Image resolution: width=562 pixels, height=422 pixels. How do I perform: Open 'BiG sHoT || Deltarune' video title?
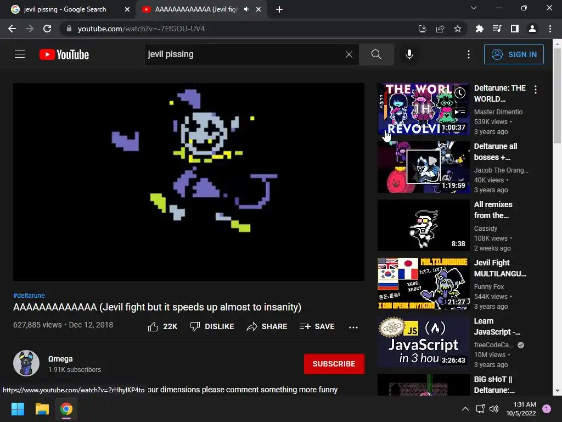pos(494,385)
